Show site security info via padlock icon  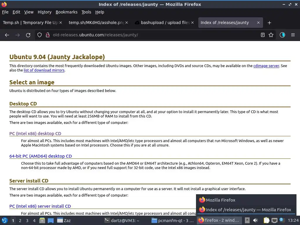click(48, 35)
